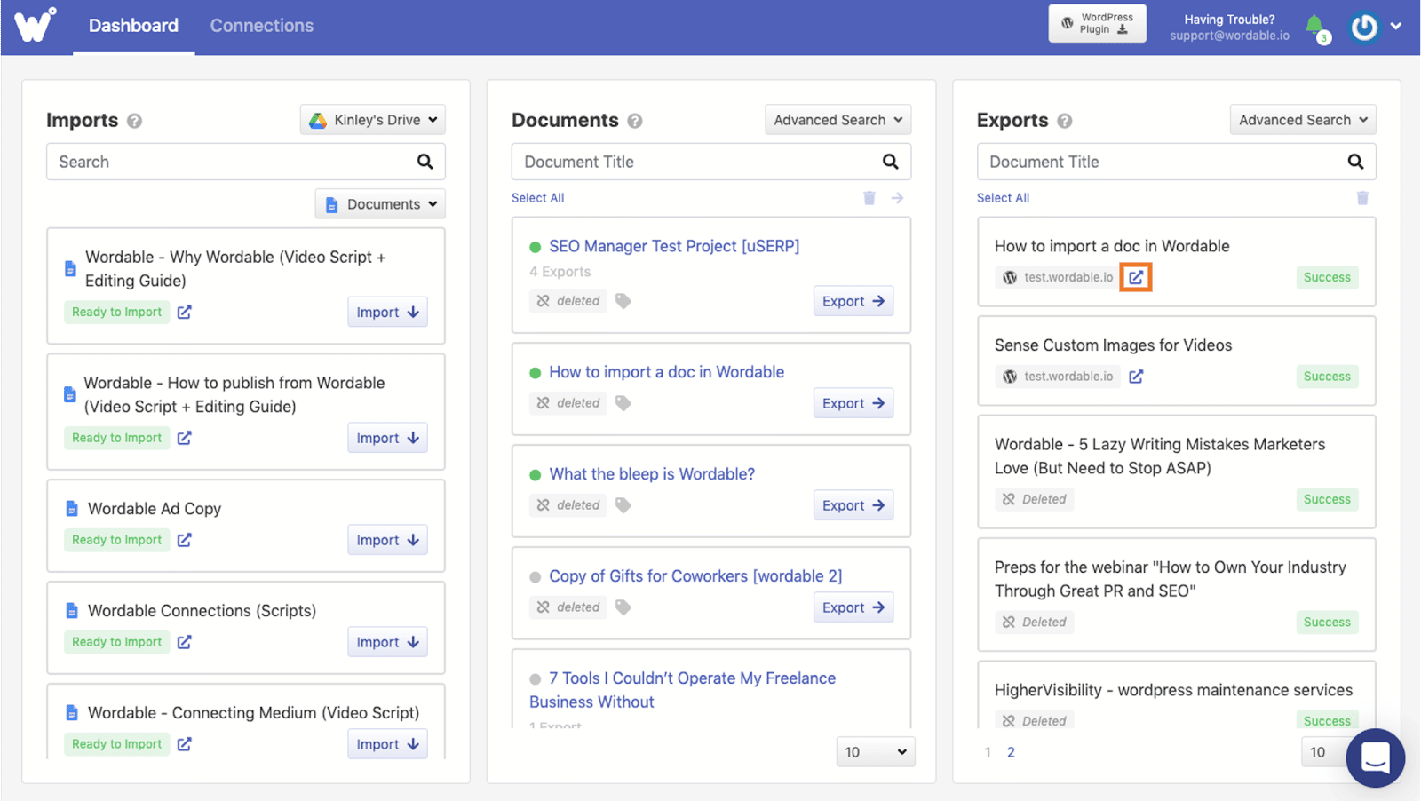Export How to import a doc in Wordable
This screenshot has width=1421, height=801.
pos(852,402)
